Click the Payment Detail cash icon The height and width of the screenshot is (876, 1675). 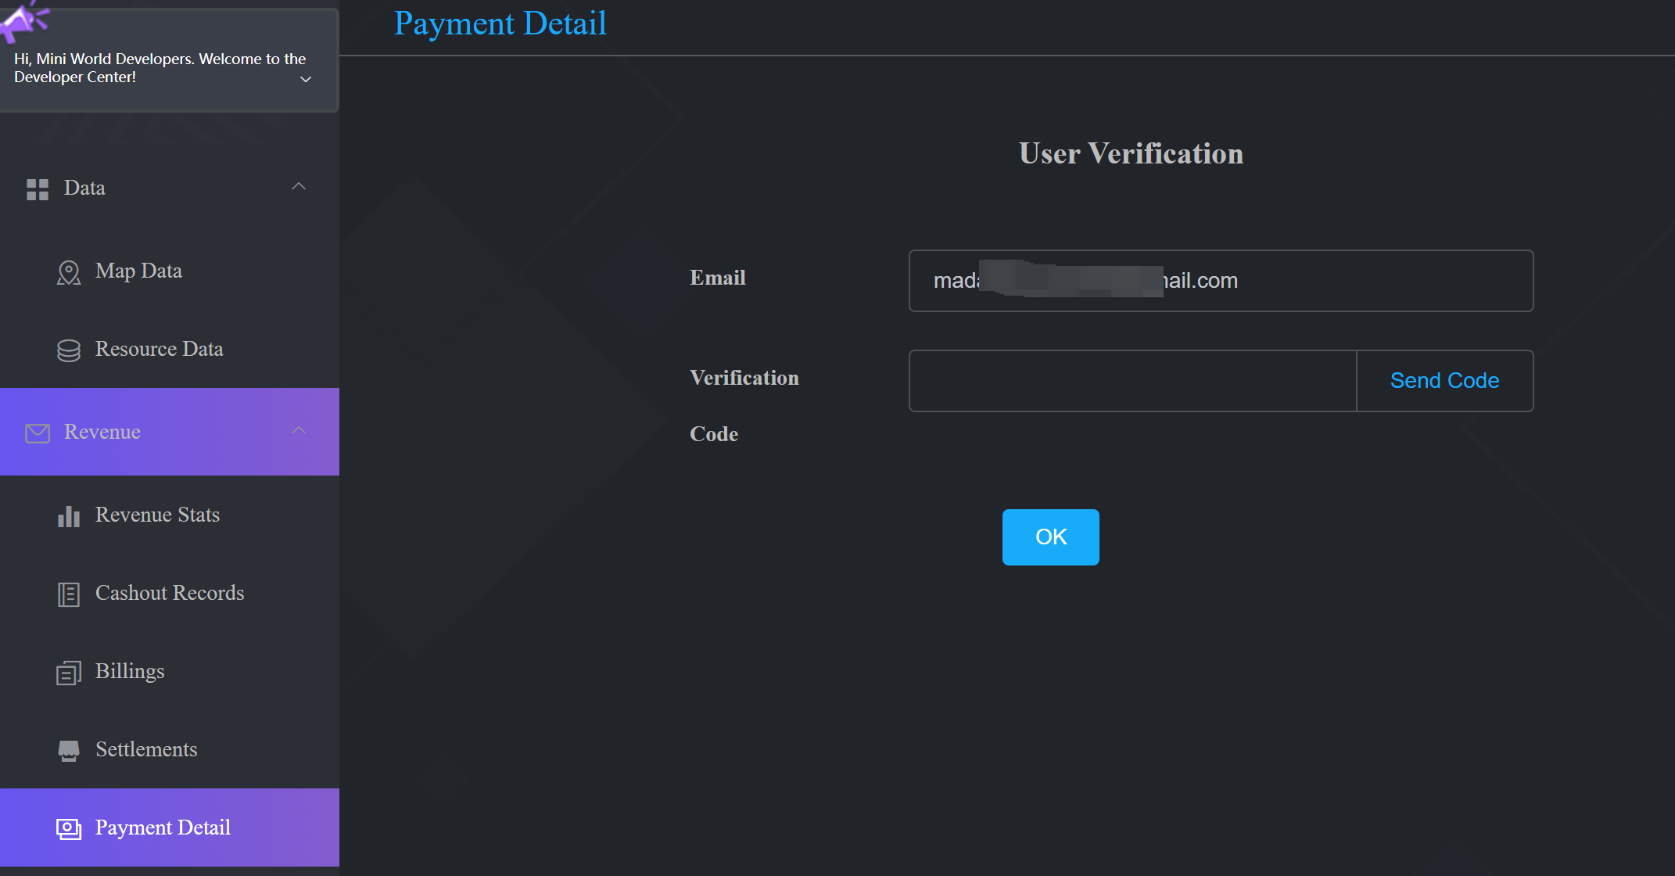[69, 829]
